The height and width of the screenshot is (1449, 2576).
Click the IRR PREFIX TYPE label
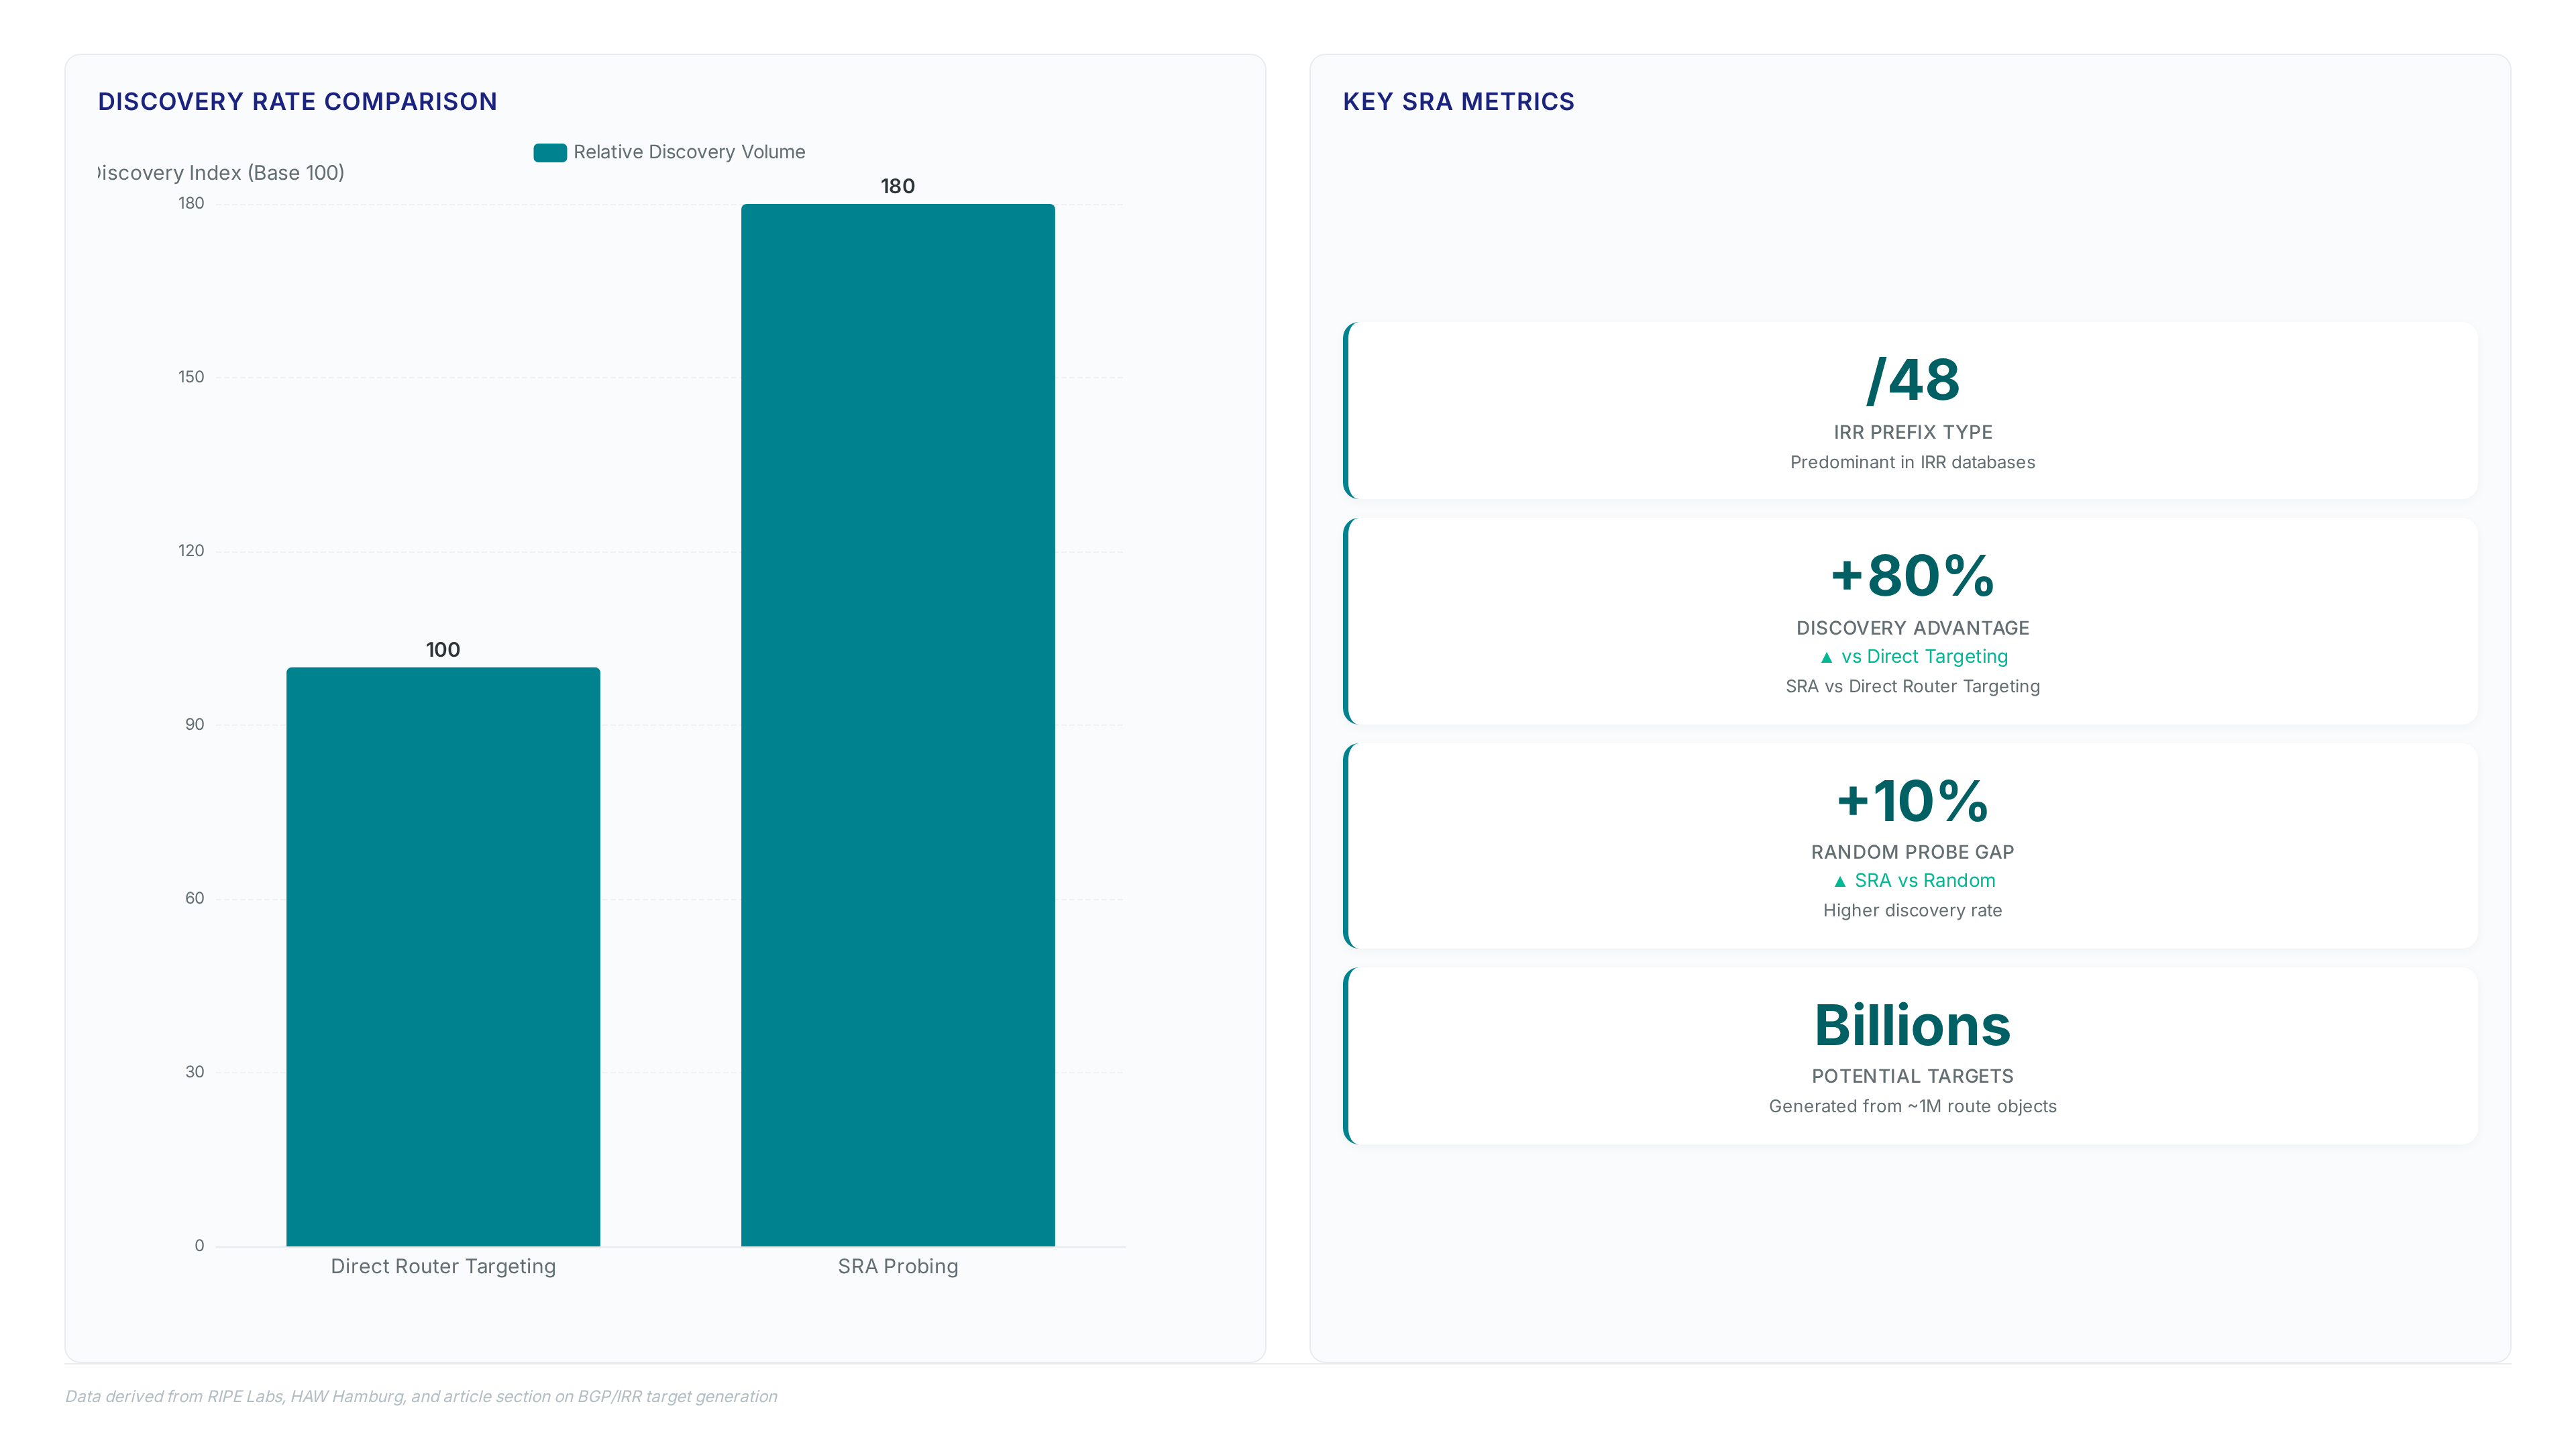[1912, 432]
